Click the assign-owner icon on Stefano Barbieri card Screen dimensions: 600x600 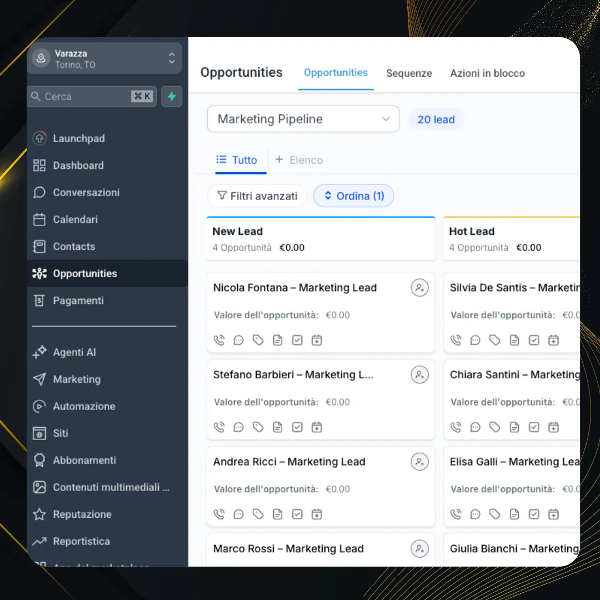pyautogui.click(x=419, y=374)
